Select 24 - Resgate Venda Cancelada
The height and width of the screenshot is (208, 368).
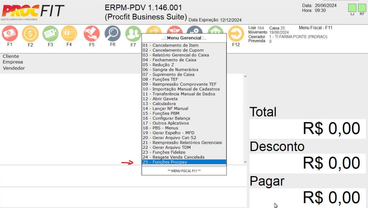(184, 157)
